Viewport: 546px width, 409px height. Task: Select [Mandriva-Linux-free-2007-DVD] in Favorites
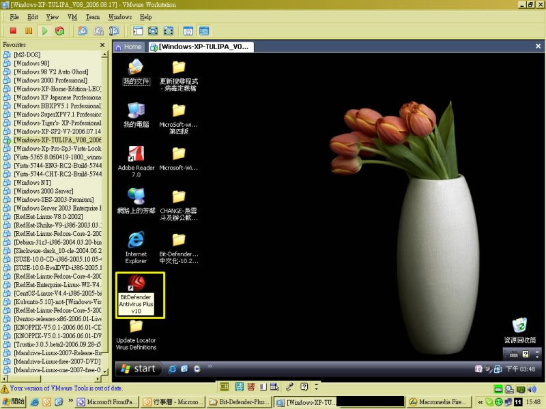[x=57, y=362]
